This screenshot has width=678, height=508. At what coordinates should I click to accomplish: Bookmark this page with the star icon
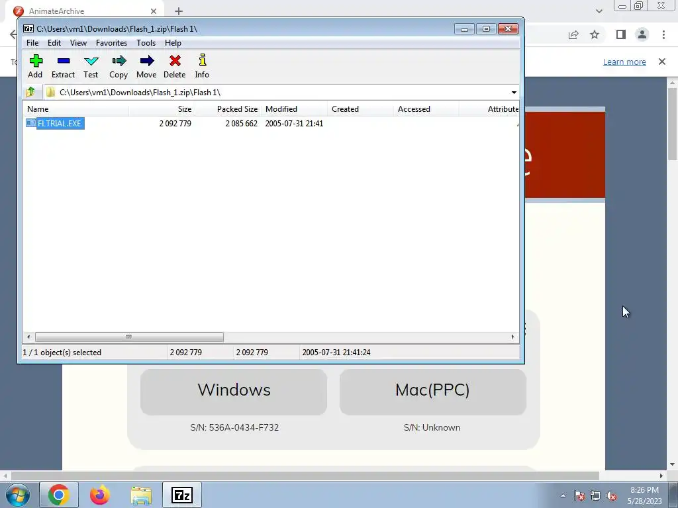[595, 34]
